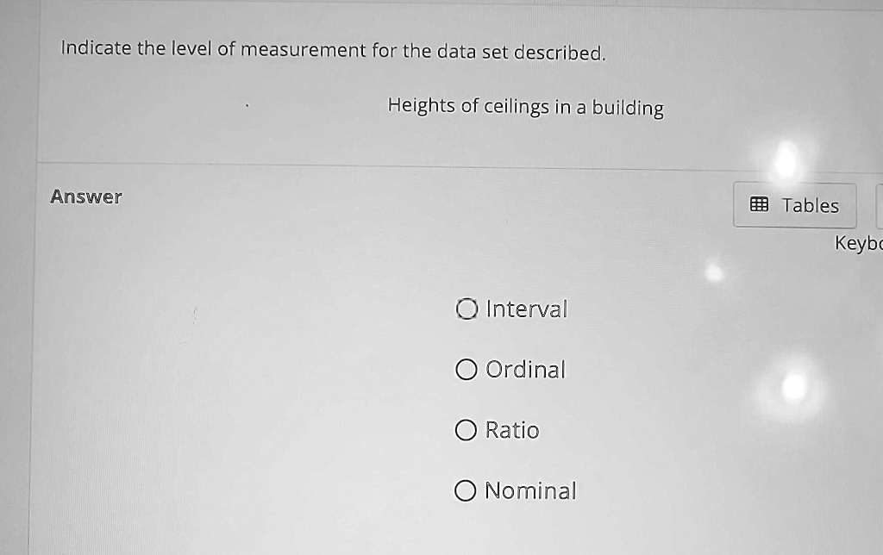This screenshot has width=883, height=555.
Task: Click the Ratio answer label
Action: coord(514,430)
